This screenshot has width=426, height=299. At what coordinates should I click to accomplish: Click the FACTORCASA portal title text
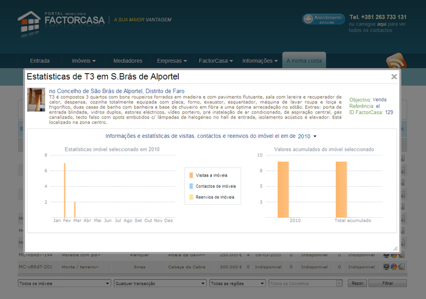(74, 20)
